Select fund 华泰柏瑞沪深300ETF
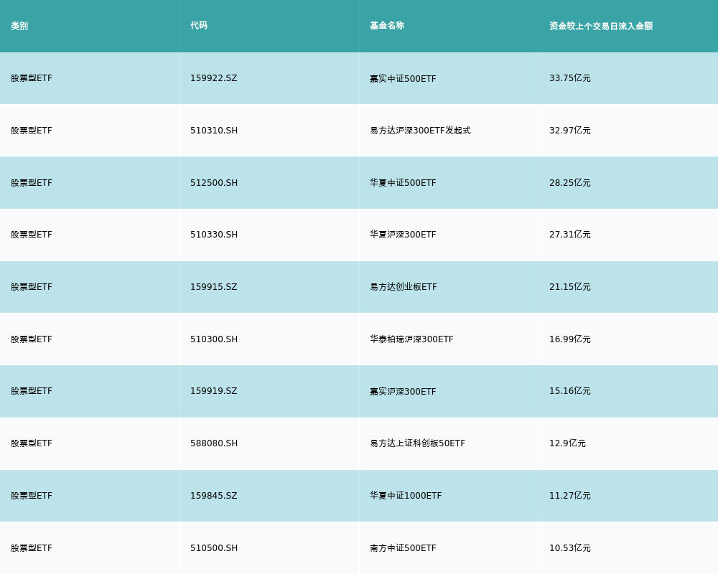718x574 pixels. [x=411, y=339]
